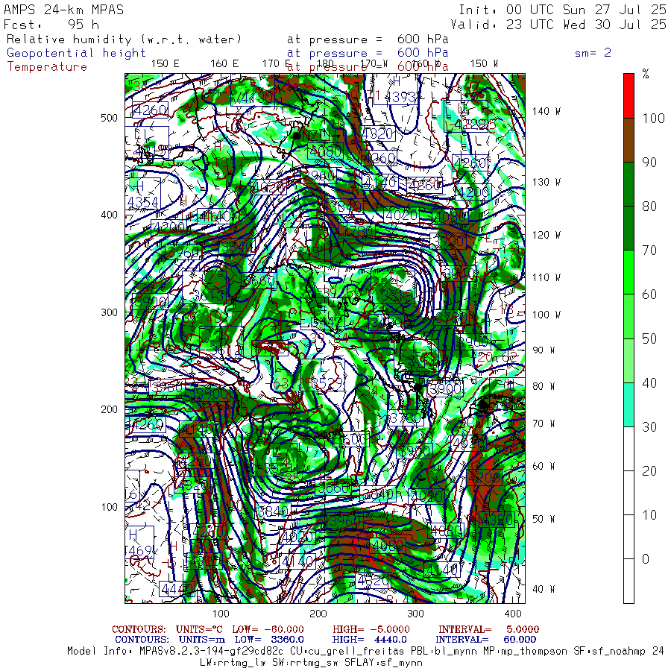671x671 pixels.
Task: Click the 'LW:rrtmg_lw SW:rrtmg_sw' footer line
Action: coord(311,663)
